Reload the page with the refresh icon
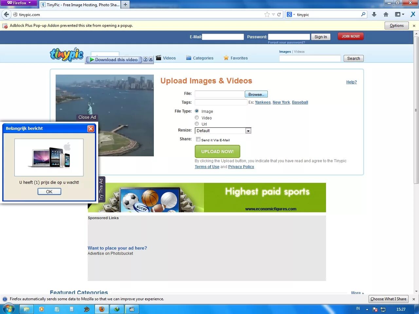The width and height of the screenshot is (419, 314). click(279, 14)
